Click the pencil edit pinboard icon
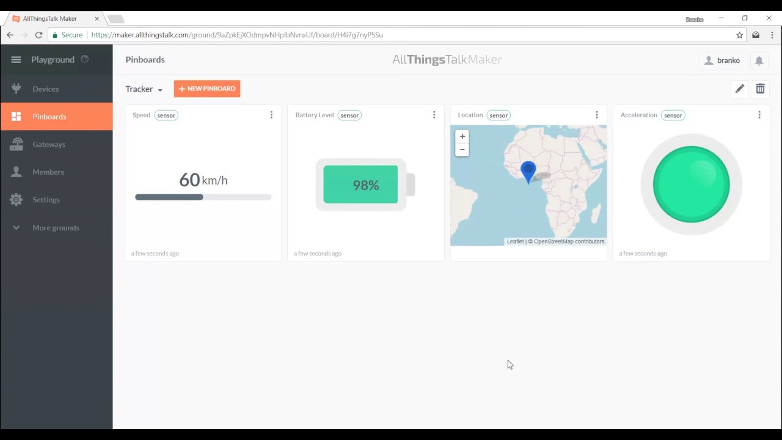Screen dimensions: 782x440 pos(740,89)
